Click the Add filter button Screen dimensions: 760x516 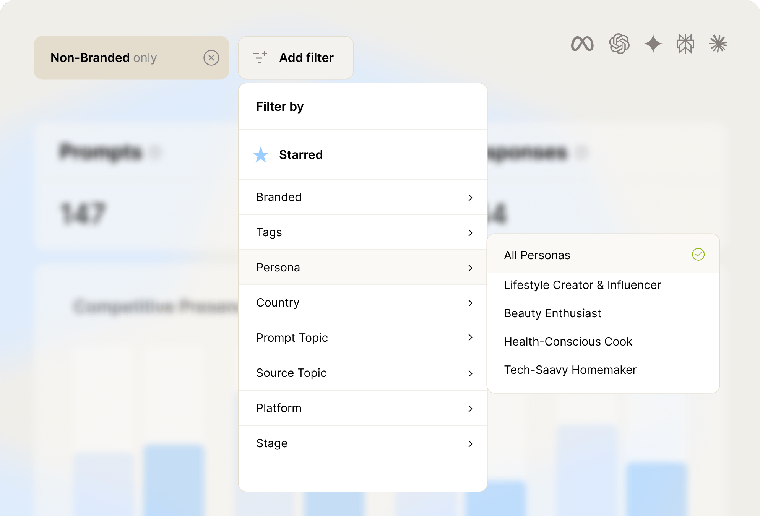[x=306, y=57]
